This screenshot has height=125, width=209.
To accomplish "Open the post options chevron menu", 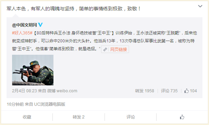I will (x=200, y=6).
